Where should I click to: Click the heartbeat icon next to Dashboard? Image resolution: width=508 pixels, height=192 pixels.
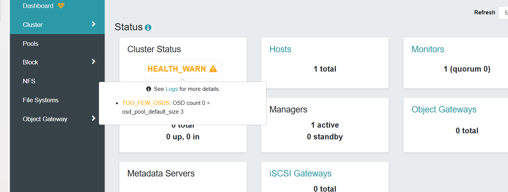61,6
